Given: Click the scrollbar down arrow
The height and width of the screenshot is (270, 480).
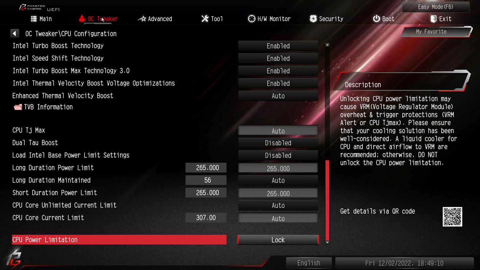Looking at the screenshot, I should (x=327, y=242).
